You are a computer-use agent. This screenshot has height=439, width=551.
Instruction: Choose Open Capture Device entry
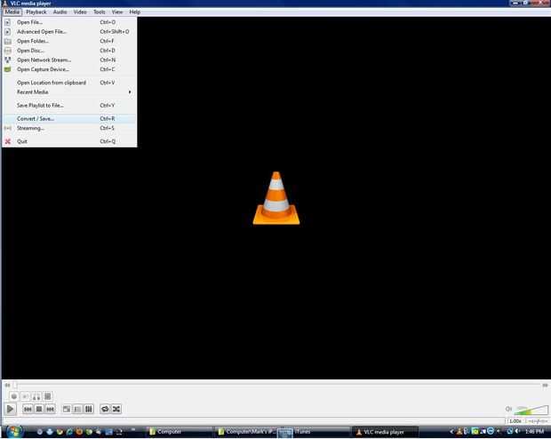(x=69, y=69)
